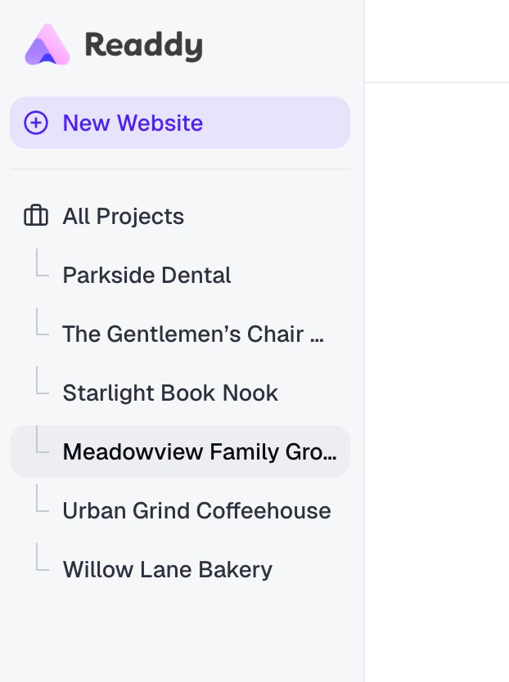Click the briefcase icon next to All Projects
Screen dimensions: 509x682
click(x=34, y=216)
